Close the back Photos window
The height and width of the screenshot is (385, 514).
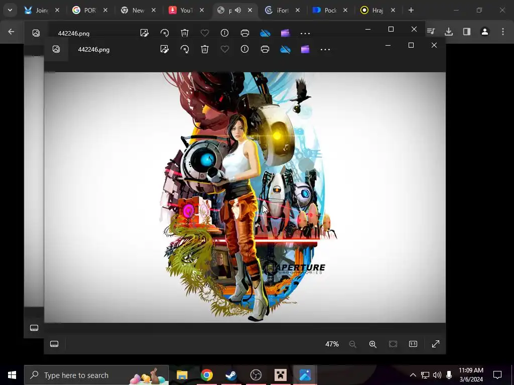coord(414,29)
